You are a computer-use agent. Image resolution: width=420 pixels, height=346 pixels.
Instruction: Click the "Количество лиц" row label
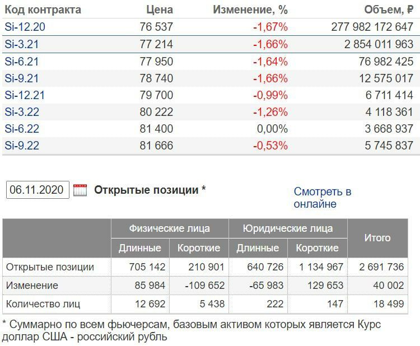click(x=43, y=305)
